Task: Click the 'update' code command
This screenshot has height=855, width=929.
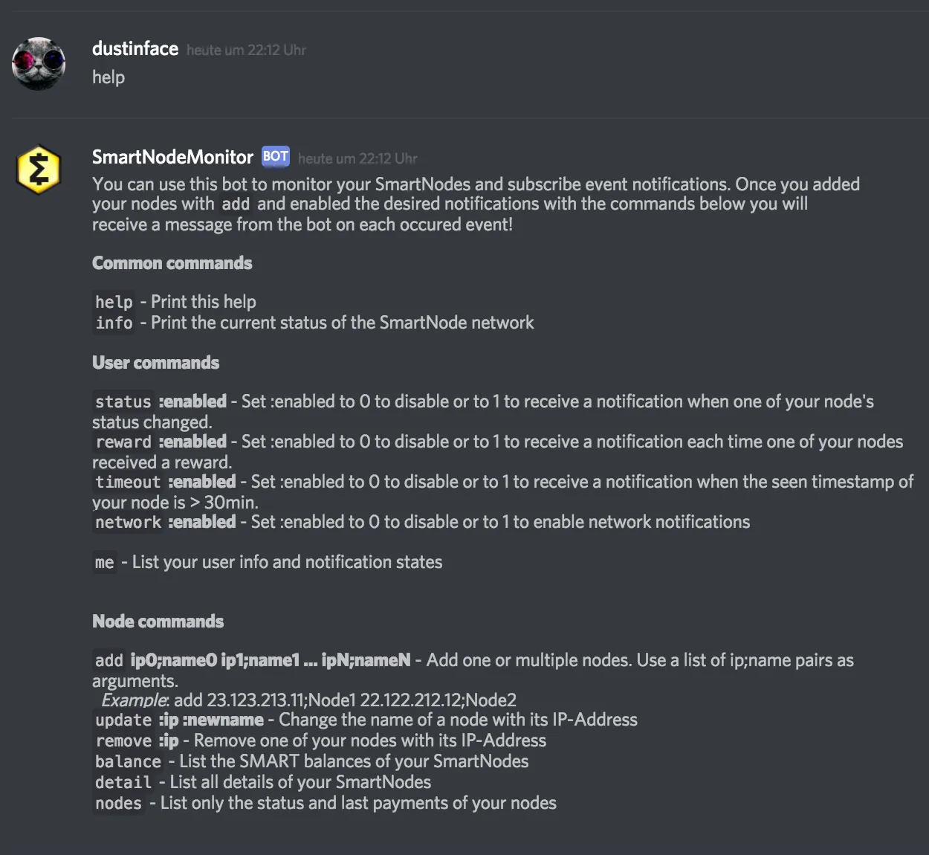Action: 123,720
